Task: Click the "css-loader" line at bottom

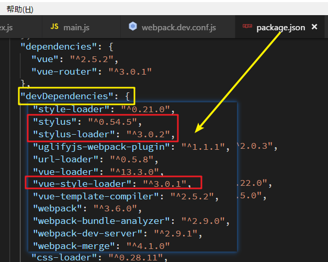Action: point(99,257)
